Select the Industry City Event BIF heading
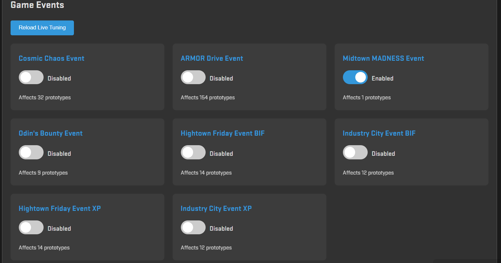Viewport: 501px width, 263px height. [x=379, y=133]
